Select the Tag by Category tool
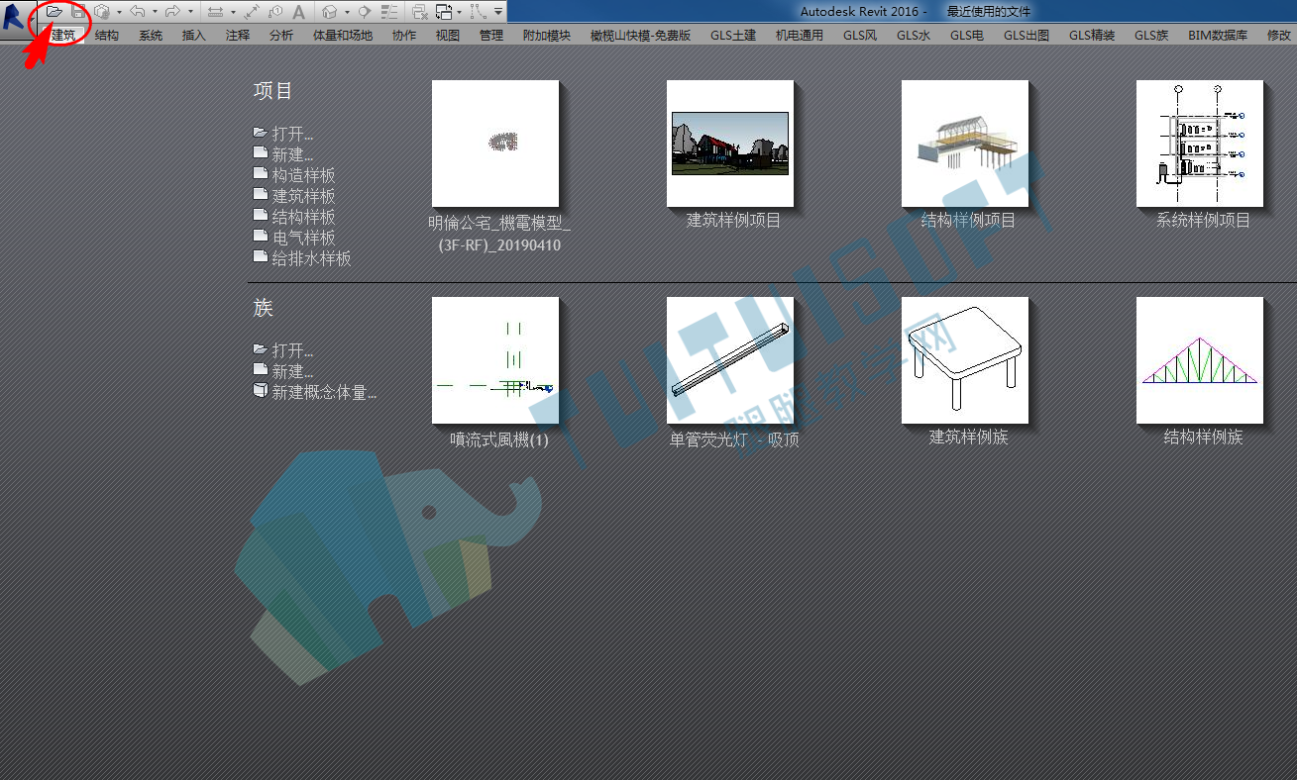The width and height of the screenshot is (1297, 780). 275,11
